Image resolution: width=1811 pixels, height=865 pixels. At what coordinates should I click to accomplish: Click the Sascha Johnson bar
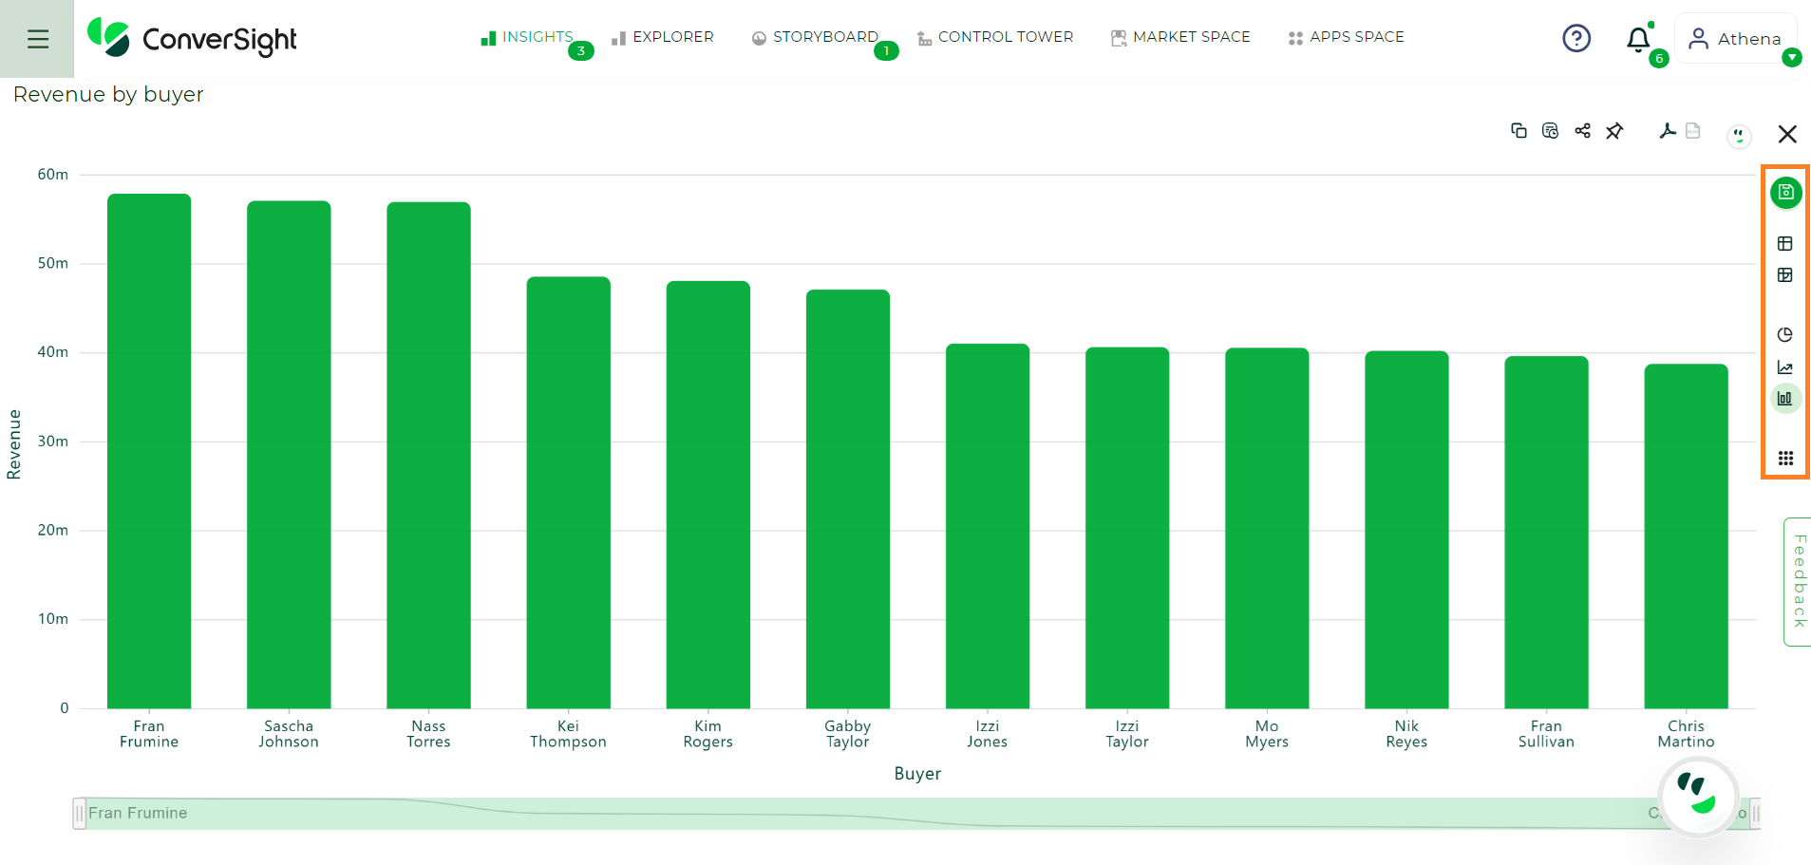289,455
